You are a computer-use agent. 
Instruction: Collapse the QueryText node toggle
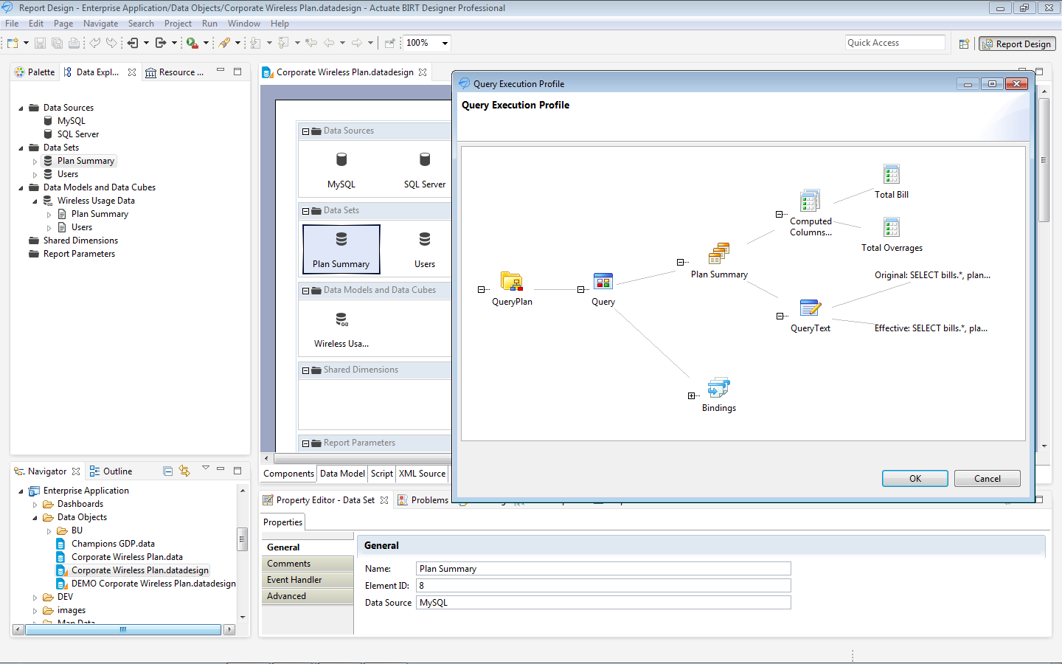[x=780, y=317]
